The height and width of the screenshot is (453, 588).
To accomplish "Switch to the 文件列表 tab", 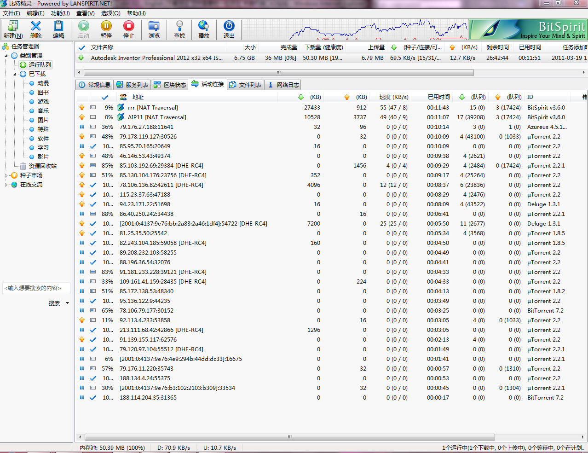I will pyautogui.click(x=246, y=85).
